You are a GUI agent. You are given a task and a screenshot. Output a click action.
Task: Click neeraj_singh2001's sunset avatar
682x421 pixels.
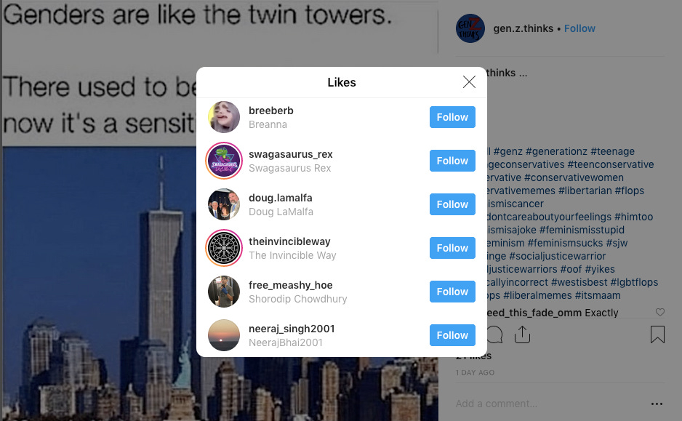[x=224, y=335]
